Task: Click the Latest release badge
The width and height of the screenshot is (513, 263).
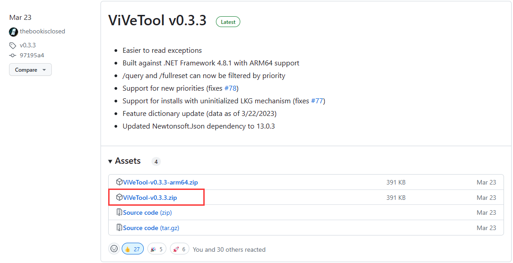Action: pos(228,22)
